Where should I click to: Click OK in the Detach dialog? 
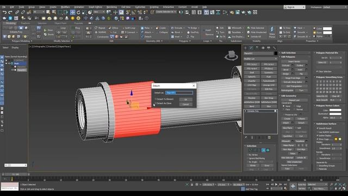(185, 100)
